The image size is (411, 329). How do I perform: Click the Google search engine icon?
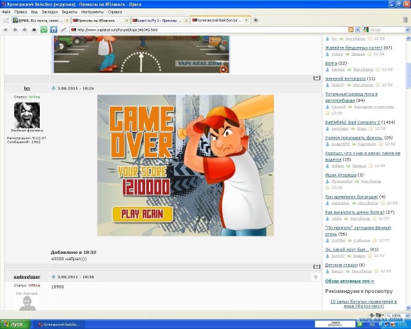tap(365, 30)
